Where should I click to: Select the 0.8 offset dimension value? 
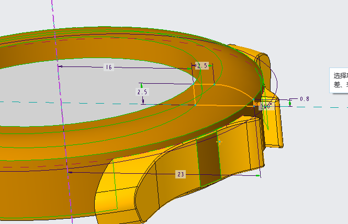pyautogui.click(x=305, y=99)
